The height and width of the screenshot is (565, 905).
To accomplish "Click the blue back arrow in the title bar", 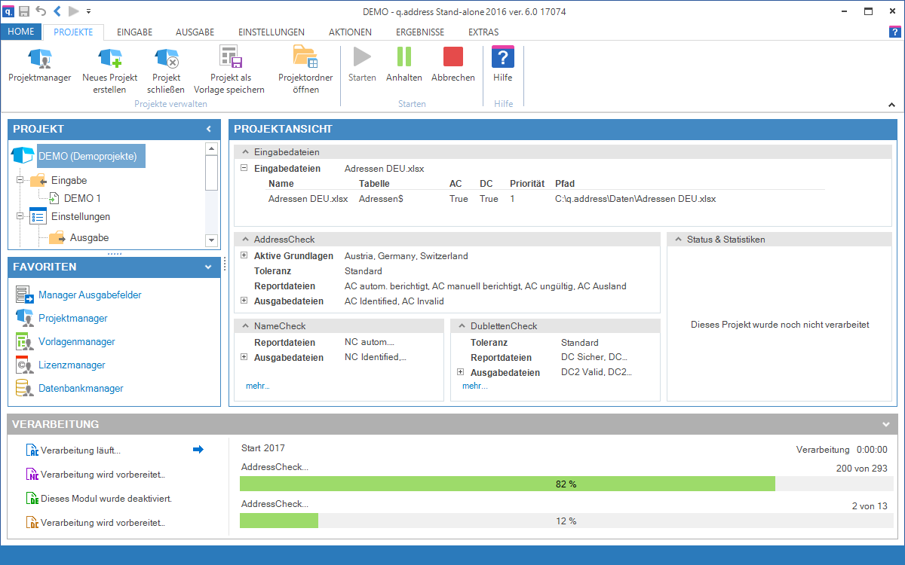I will click(57, 11).
